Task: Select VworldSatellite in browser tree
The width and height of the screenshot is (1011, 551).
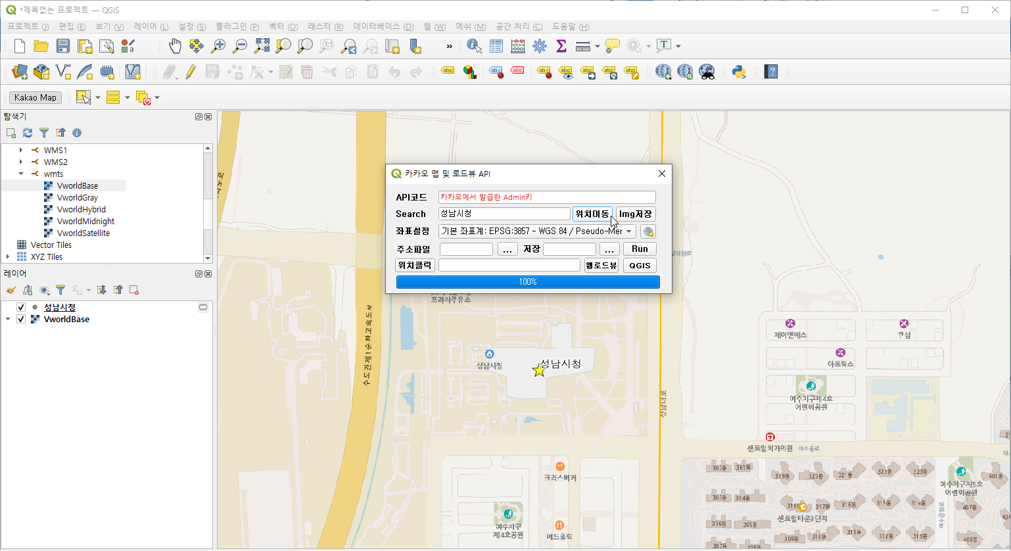Action: [x=83, y=233]
